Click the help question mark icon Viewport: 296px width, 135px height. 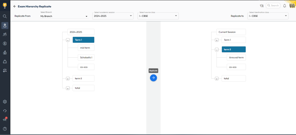[x=5, y=129]
